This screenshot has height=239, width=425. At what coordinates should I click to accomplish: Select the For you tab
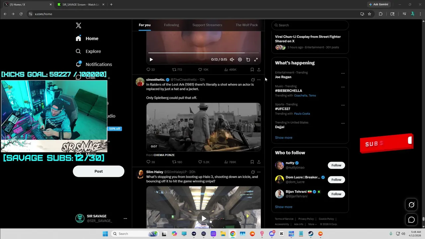[145, 25]
